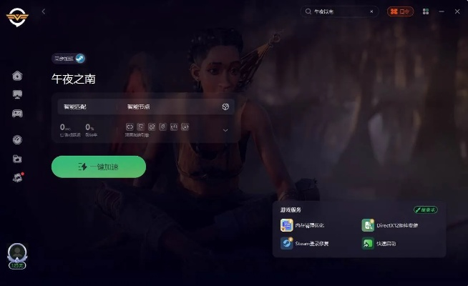This screenshot has height=286, width=468.
Task: Open the monitor icon in sidebar
Action: 17,94
